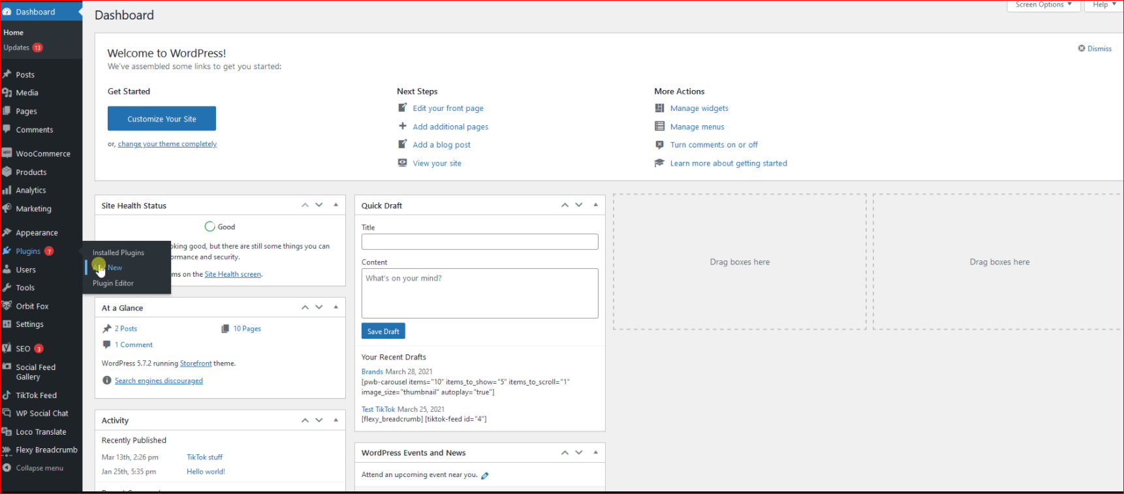Open Search engines discouraged link

159,381
